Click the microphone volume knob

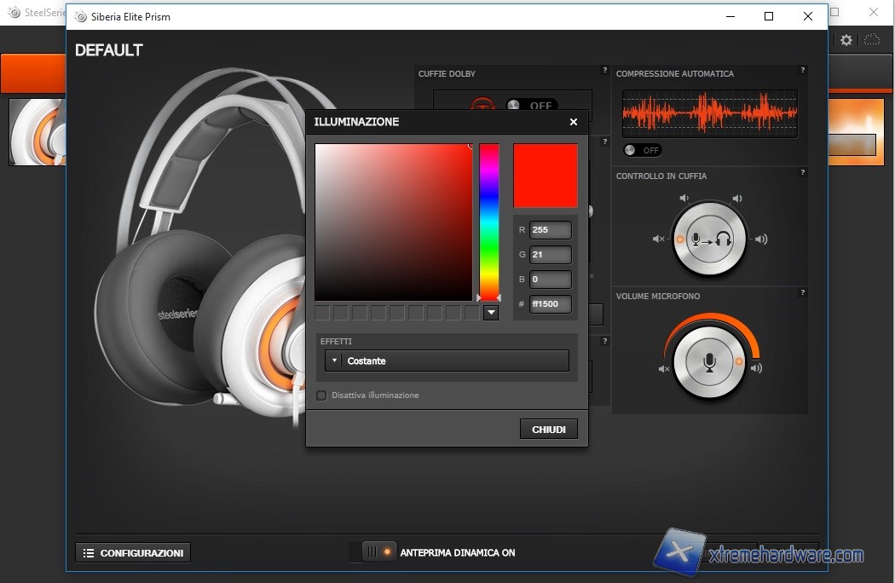click(x=709, y=362)
